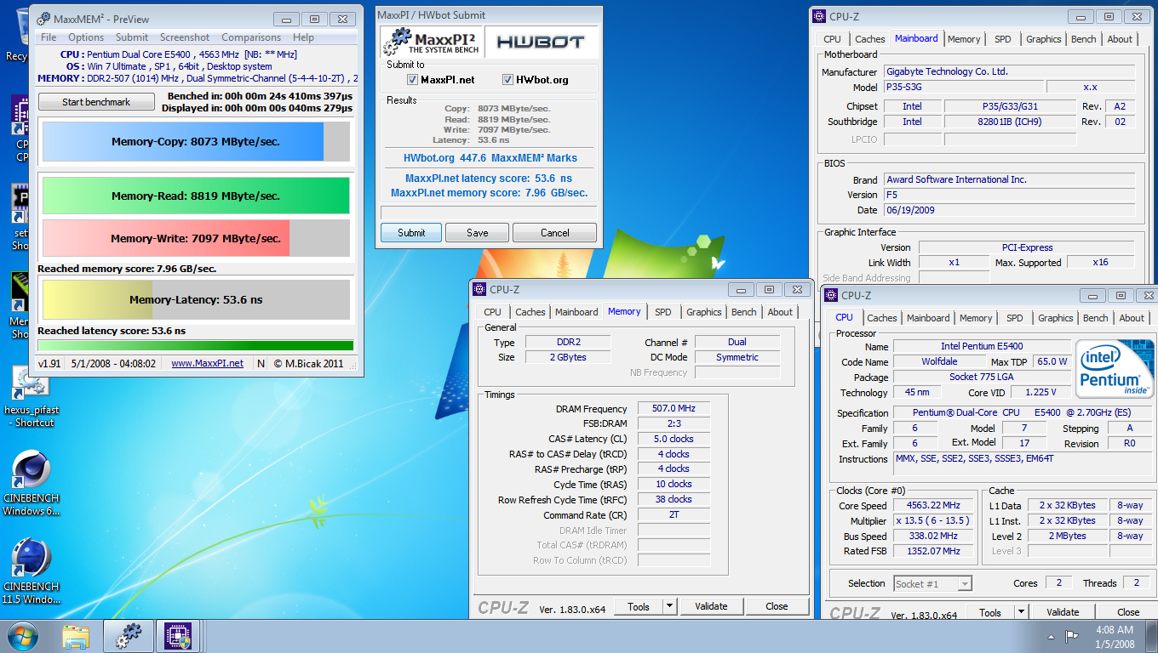The width and height of the screenshot is (1158, 653).
Task: Open the Tools dropdown arrow in CPU-Z CPU window
Action: click(x=1022, y=612)
